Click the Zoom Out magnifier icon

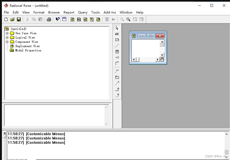pos(128,19)
